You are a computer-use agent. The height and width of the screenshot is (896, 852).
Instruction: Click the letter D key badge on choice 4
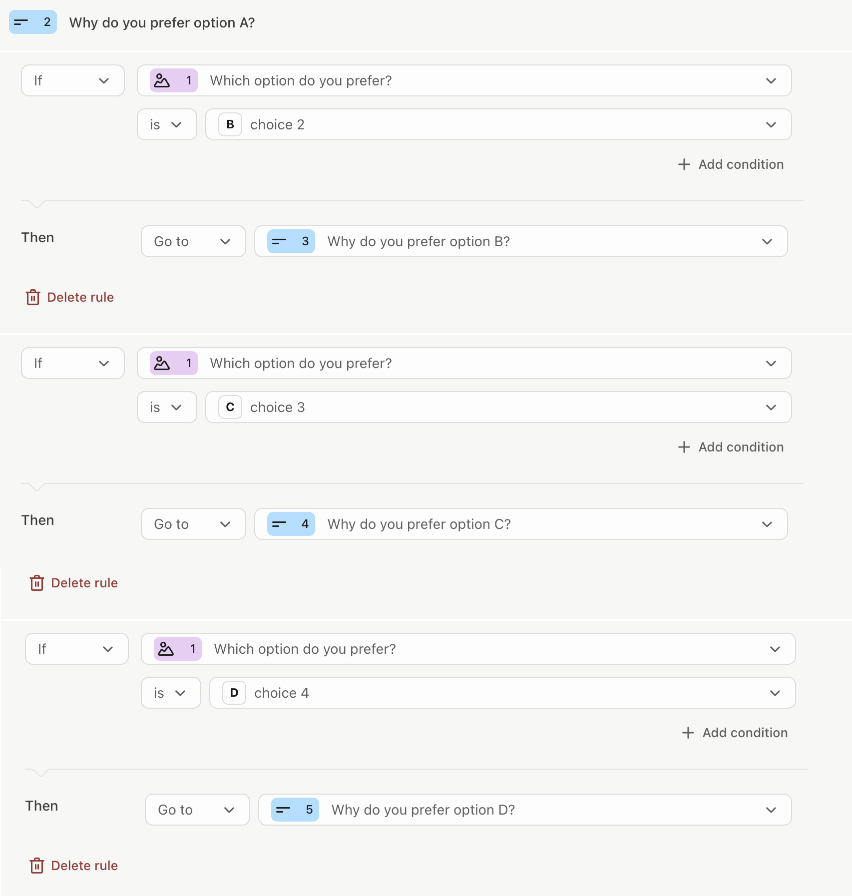[234, 693]
